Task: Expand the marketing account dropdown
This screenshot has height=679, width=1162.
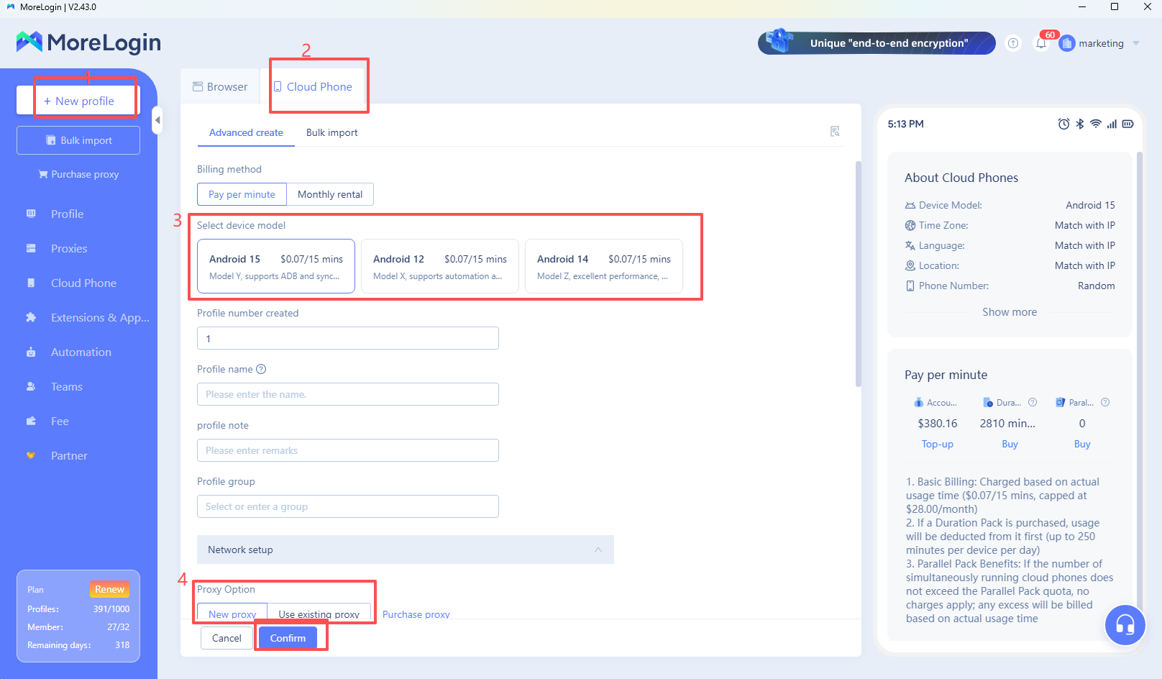Action: (x=1137, y=43)
